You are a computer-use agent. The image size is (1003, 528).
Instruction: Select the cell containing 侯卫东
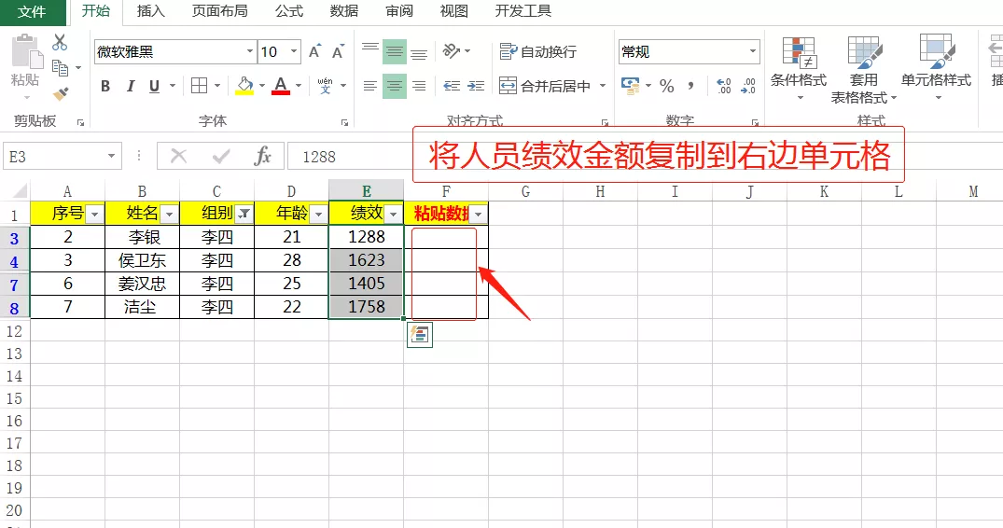point(142,260)
